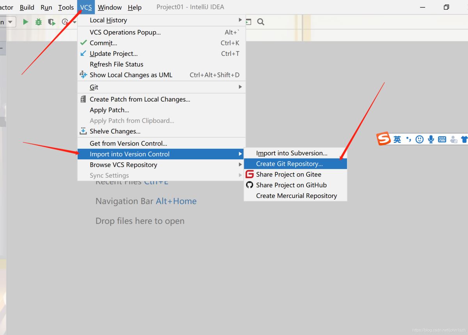Click Run with Coverage shield icon

(x=51, y=22)
